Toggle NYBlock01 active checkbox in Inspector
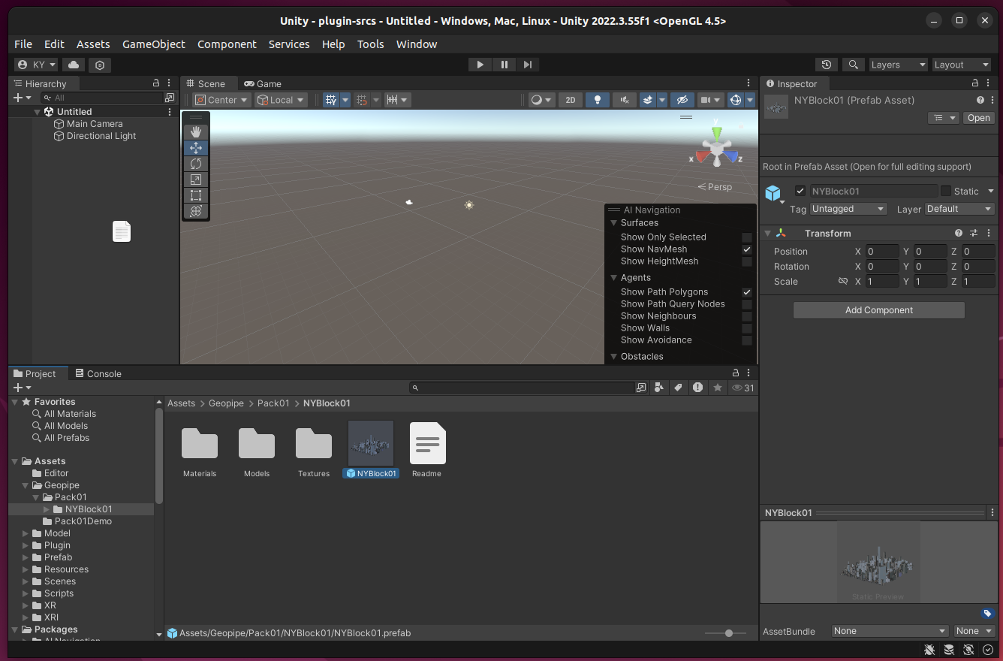 pyautogui.click(x=800, y=191)
